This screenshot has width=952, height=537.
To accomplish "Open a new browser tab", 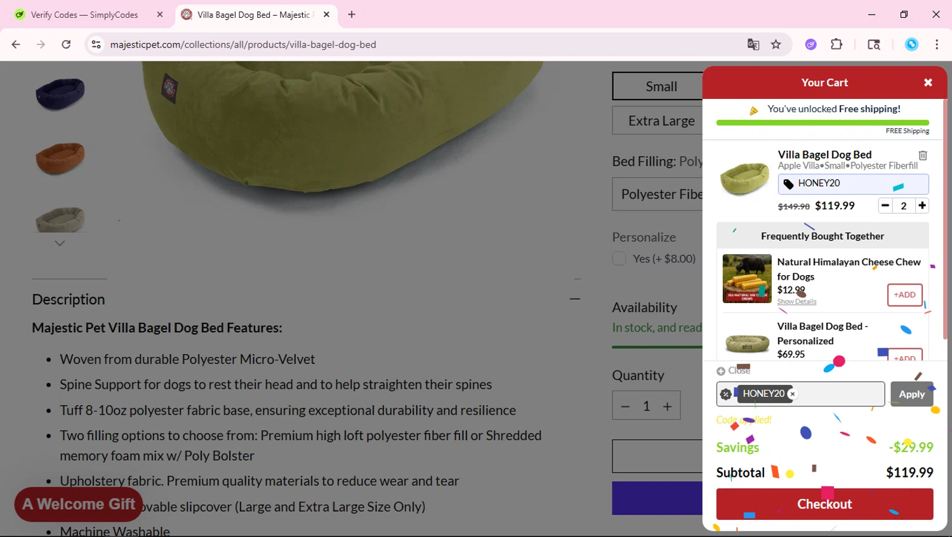I will [x=352, y=15].
